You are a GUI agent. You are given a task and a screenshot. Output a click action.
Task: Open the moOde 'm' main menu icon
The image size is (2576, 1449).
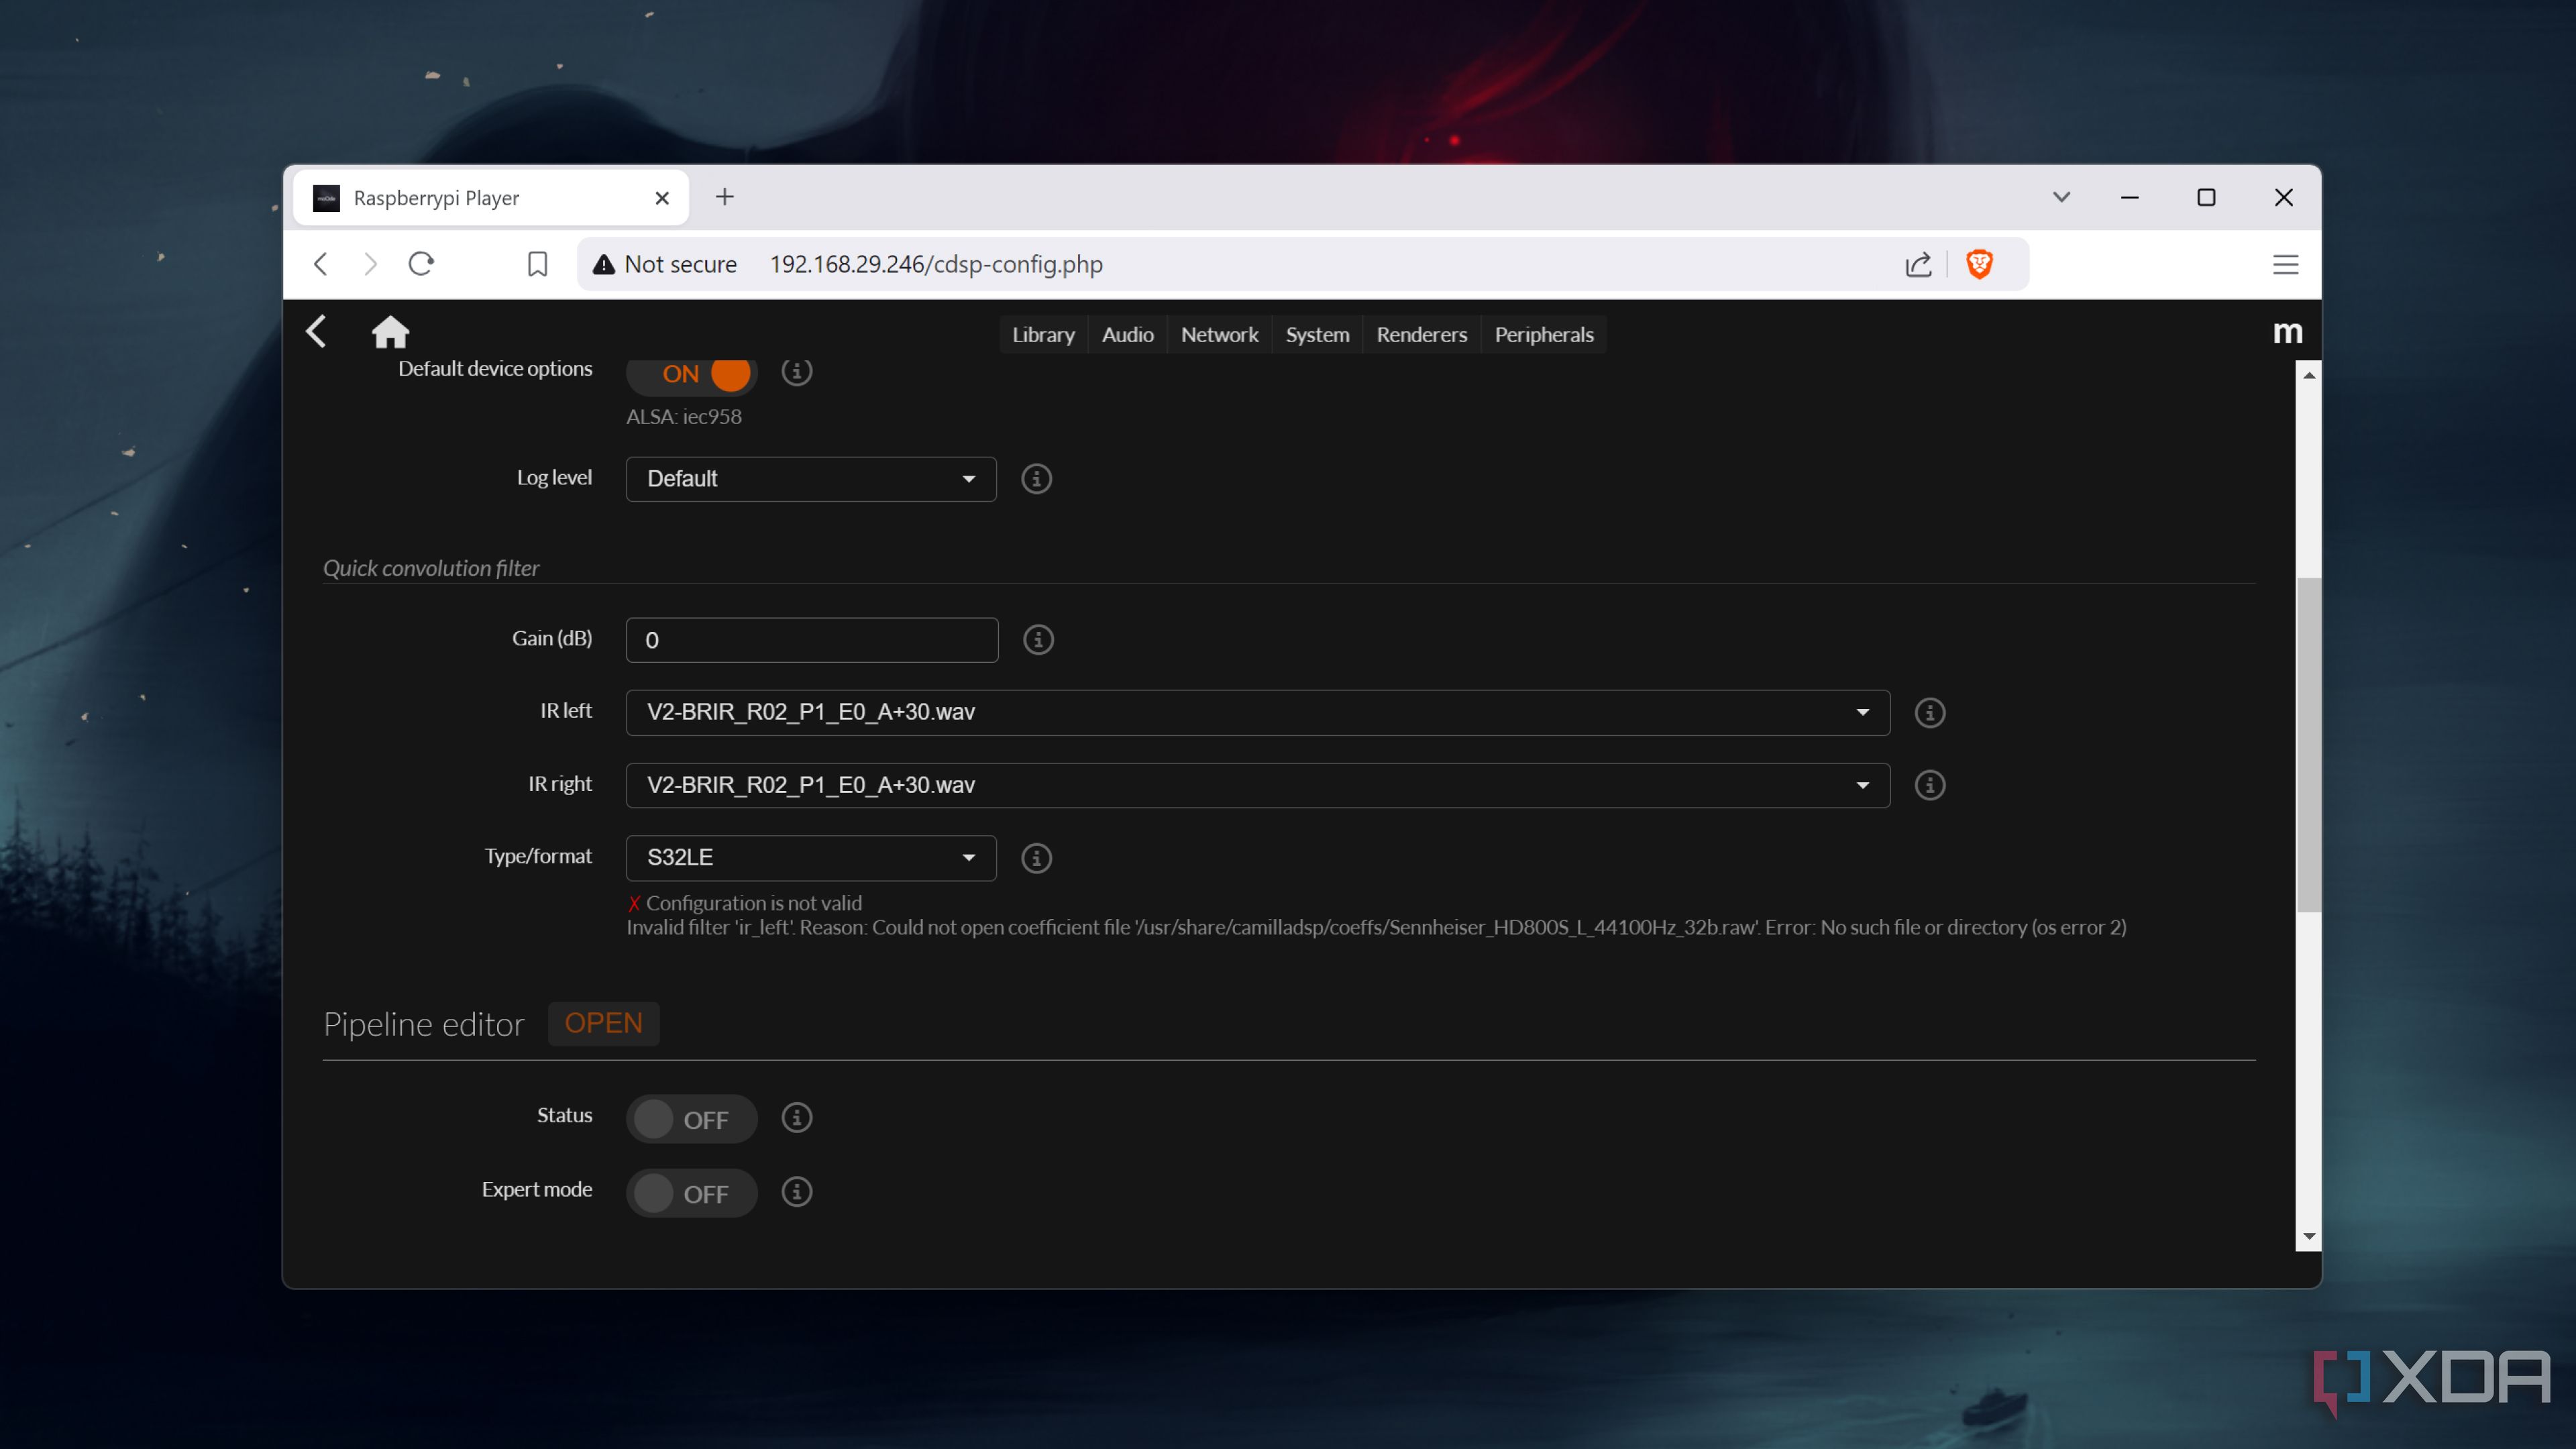coord(2287,332)
